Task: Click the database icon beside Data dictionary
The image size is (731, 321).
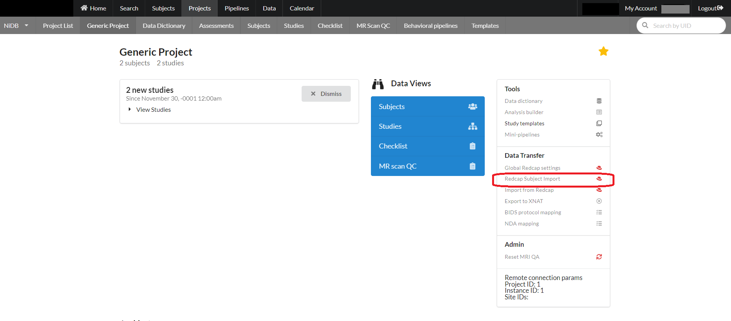Action: pyautogui.click(x=599, y=101)
